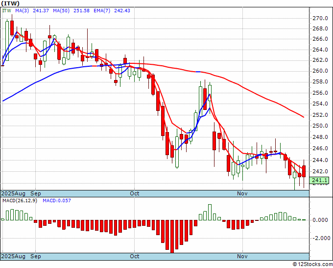Click the 258.0 price axis label
Viewport: 333px width, 268px height.
pos(320,82)
